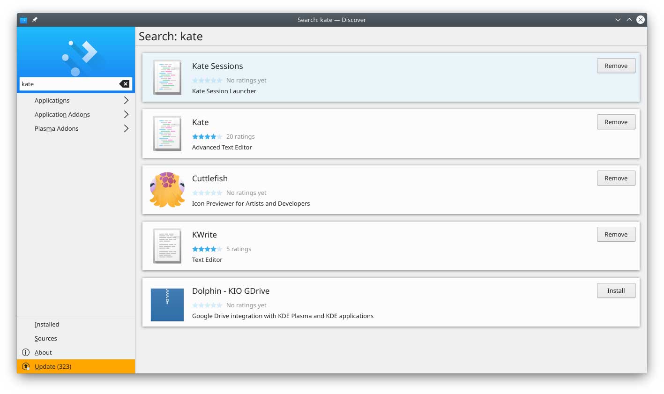Toggle the pin icon in the titlebar
The width and height of the screenshot is (664, 394).
pos(34,20)
